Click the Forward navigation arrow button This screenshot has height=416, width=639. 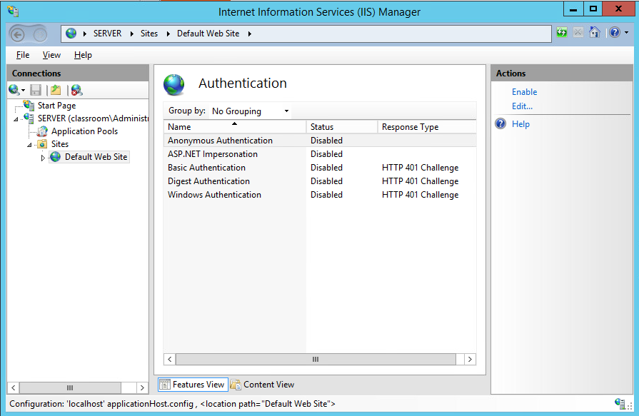coord(40,35)
